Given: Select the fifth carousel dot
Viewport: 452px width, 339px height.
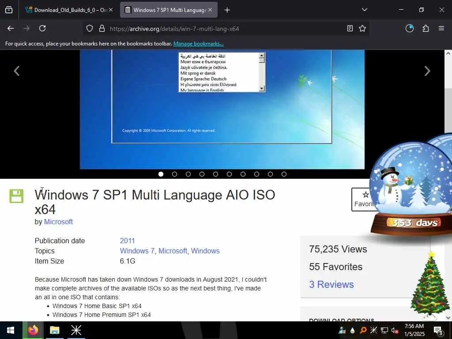Looking at the screenshot, I should (215, 174).
